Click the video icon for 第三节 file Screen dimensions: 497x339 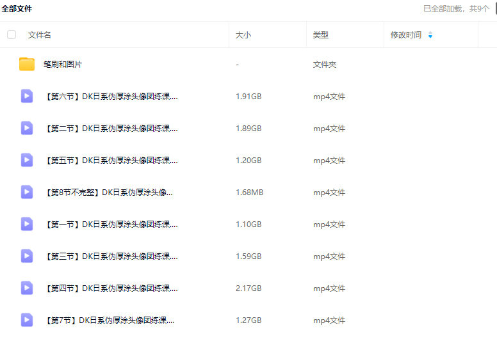tap(27, 256)
